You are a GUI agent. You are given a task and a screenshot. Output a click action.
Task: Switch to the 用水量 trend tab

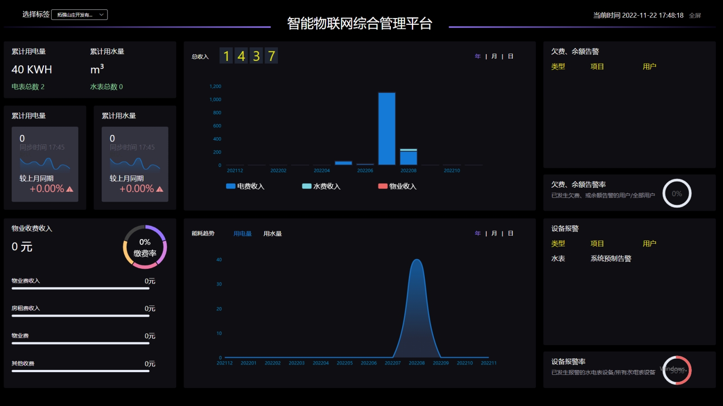pyautogui.click(x=272, y=234)
